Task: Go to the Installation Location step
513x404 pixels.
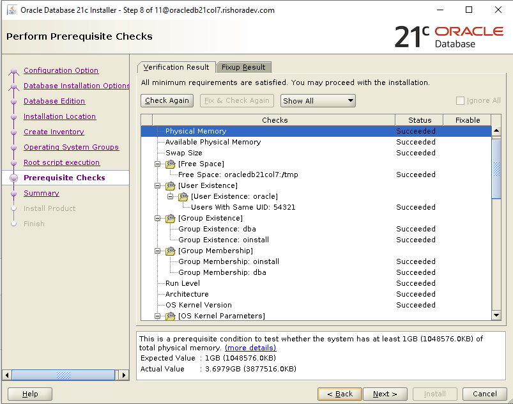Action: tap(59, 116)
